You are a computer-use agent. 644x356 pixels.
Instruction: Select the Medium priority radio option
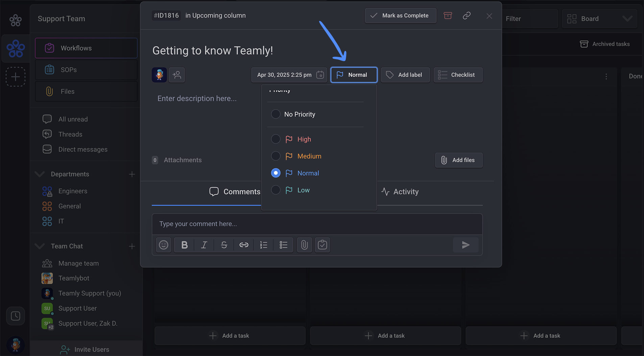tap(276, 156)
